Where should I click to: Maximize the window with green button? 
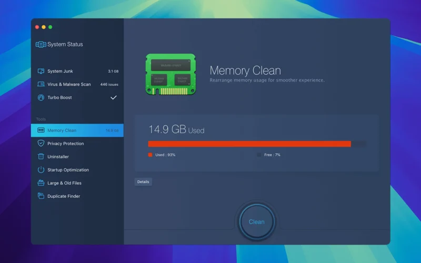pyautogui.click(x=50, y=27)
